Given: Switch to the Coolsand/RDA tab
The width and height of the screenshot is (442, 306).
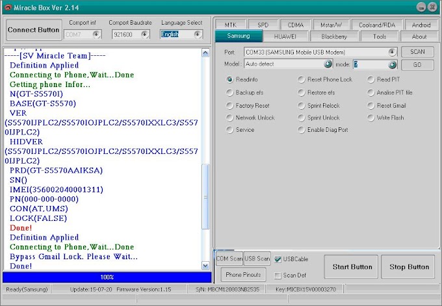Looking at the screenshot, I should click(x=377, y=25).
